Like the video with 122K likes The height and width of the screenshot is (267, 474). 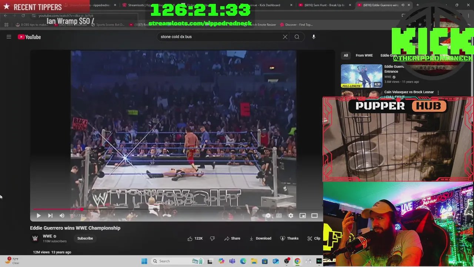click(x=195, y=238)
